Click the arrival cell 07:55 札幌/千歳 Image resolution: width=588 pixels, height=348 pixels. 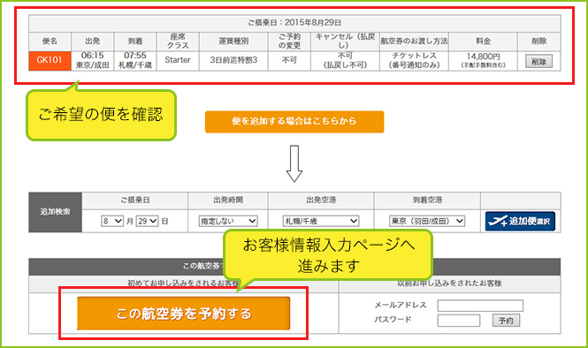(x=135, y=61)
